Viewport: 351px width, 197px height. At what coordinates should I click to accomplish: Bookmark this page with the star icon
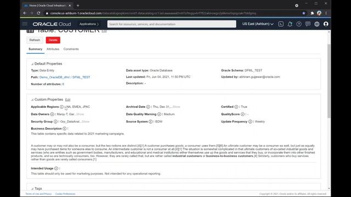click(303, 13)
